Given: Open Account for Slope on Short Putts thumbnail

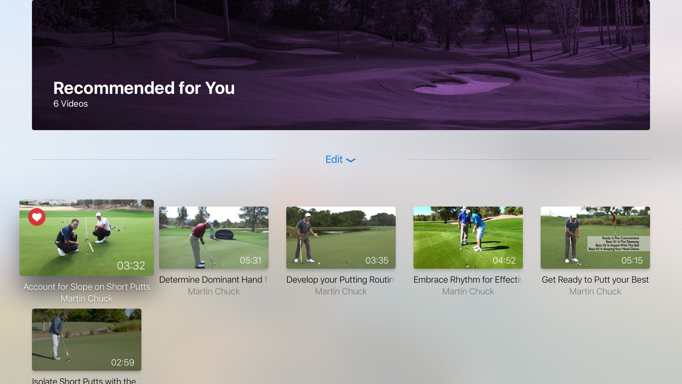Looking at the screenshot, I should (87, 238).
